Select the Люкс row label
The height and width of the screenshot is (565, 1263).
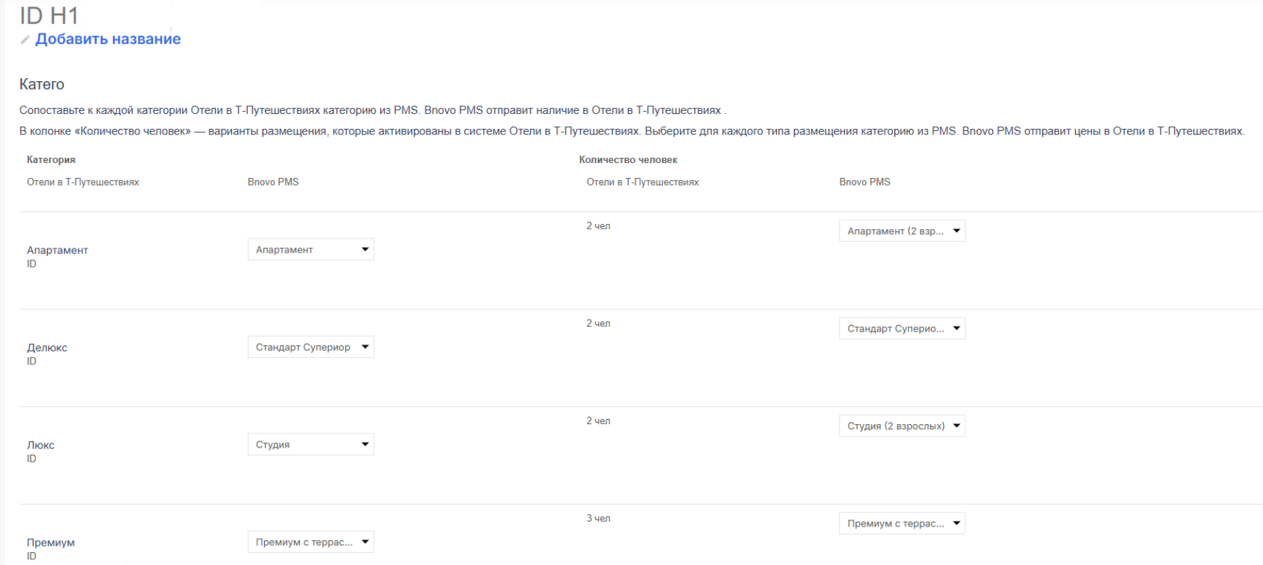pos(41,445)
